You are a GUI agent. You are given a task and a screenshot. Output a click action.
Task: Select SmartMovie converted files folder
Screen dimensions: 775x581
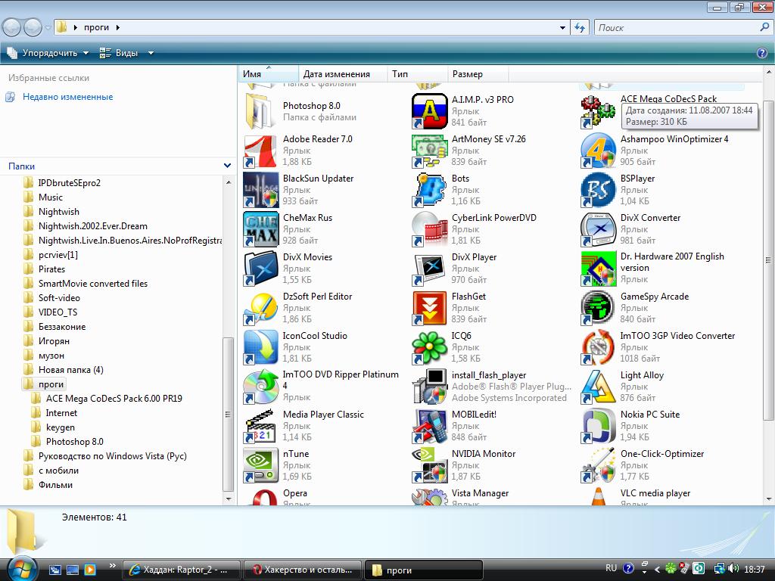coord(93,284)
